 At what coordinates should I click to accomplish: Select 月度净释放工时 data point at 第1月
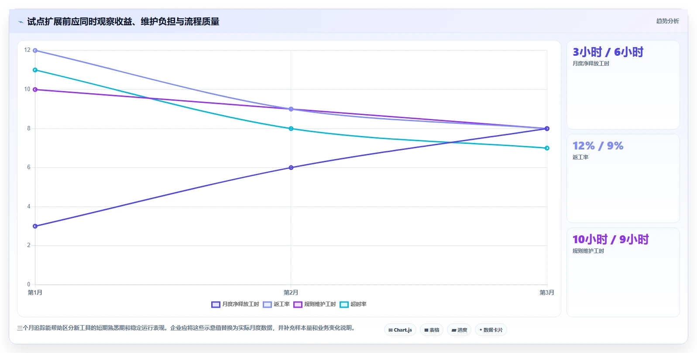[35, 226]
